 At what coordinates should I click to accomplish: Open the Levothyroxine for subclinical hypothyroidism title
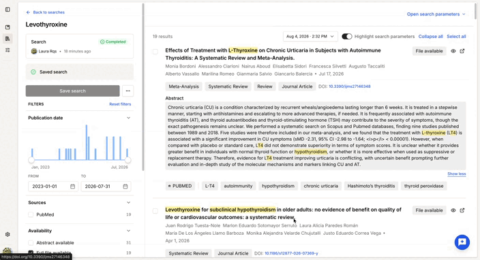click(x=283, y=214)
